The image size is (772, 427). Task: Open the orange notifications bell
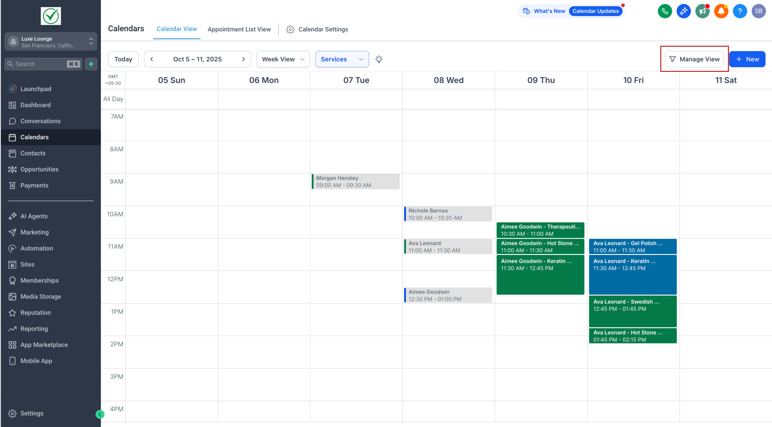[x=721, y=12]
